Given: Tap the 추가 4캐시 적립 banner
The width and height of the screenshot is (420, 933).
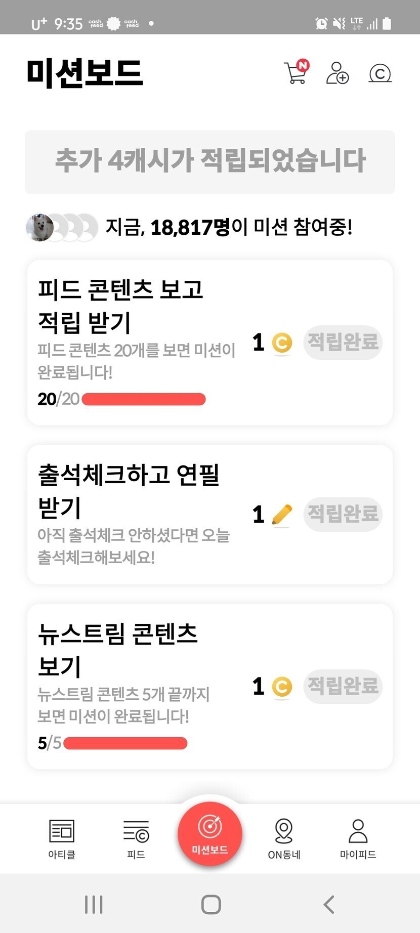Looking at the screenshot, I should point(210,162).
